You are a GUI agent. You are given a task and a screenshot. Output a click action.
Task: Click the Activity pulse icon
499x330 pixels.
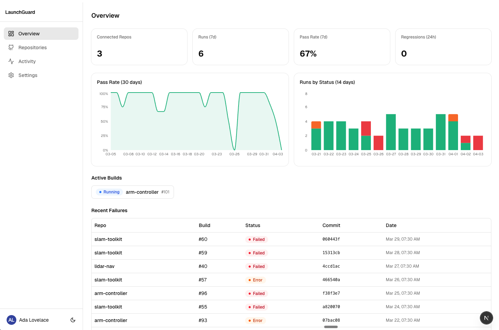click(x=11, y=61)
